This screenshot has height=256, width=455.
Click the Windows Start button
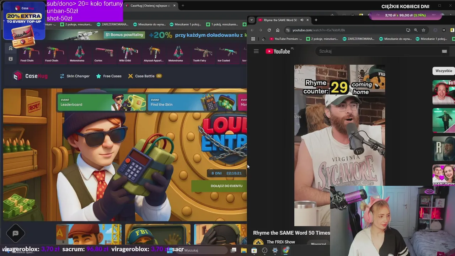170,250
